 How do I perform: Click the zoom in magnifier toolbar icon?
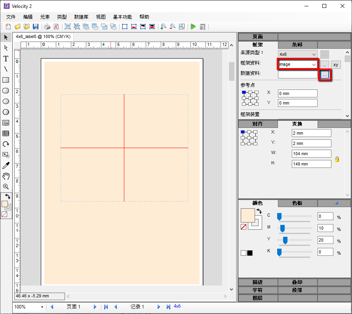point(164,27)
